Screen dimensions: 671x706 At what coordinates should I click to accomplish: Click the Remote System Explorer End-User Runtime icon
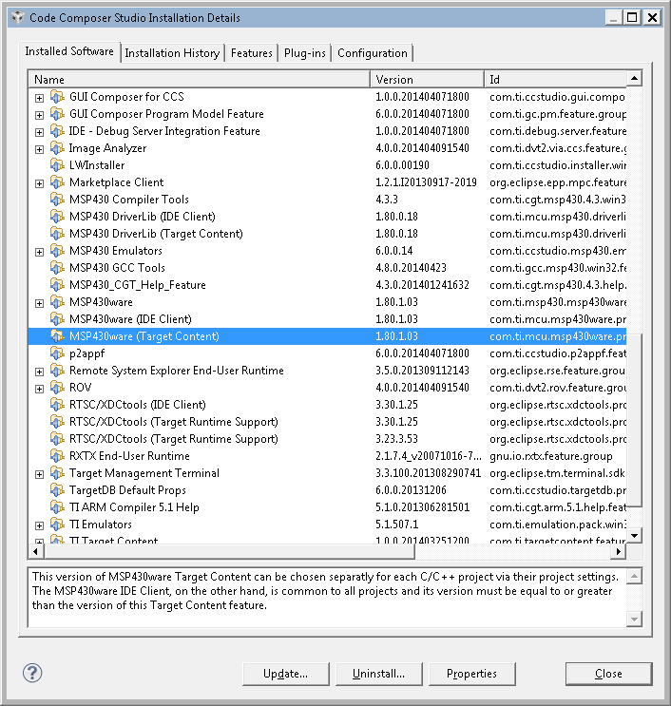57,371
